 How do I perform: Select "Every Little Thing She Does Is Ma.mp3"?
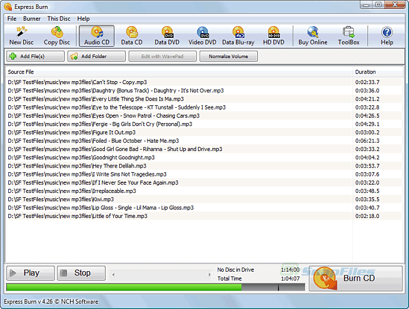coord(204,99)
